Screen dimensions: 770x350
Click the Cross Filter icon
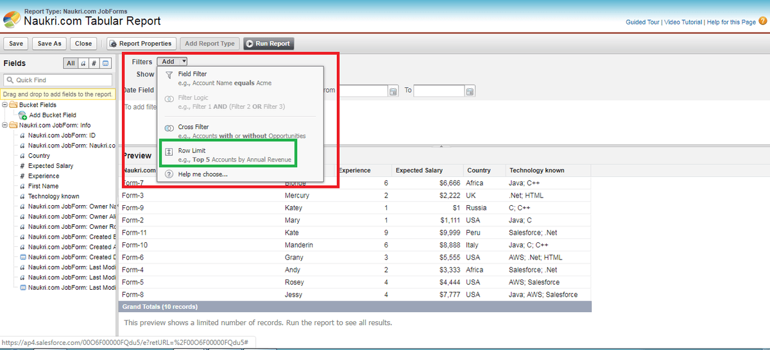click(x=169, y=128)
